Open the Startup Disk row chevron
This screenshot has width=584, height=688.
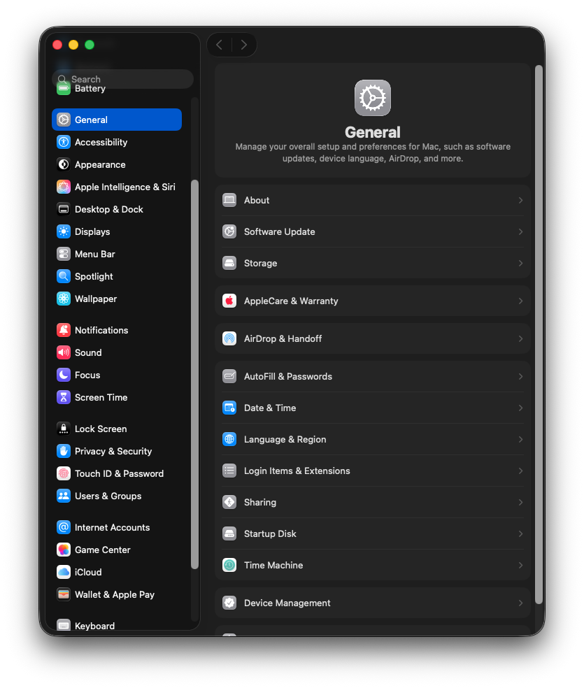coord(520,534)
